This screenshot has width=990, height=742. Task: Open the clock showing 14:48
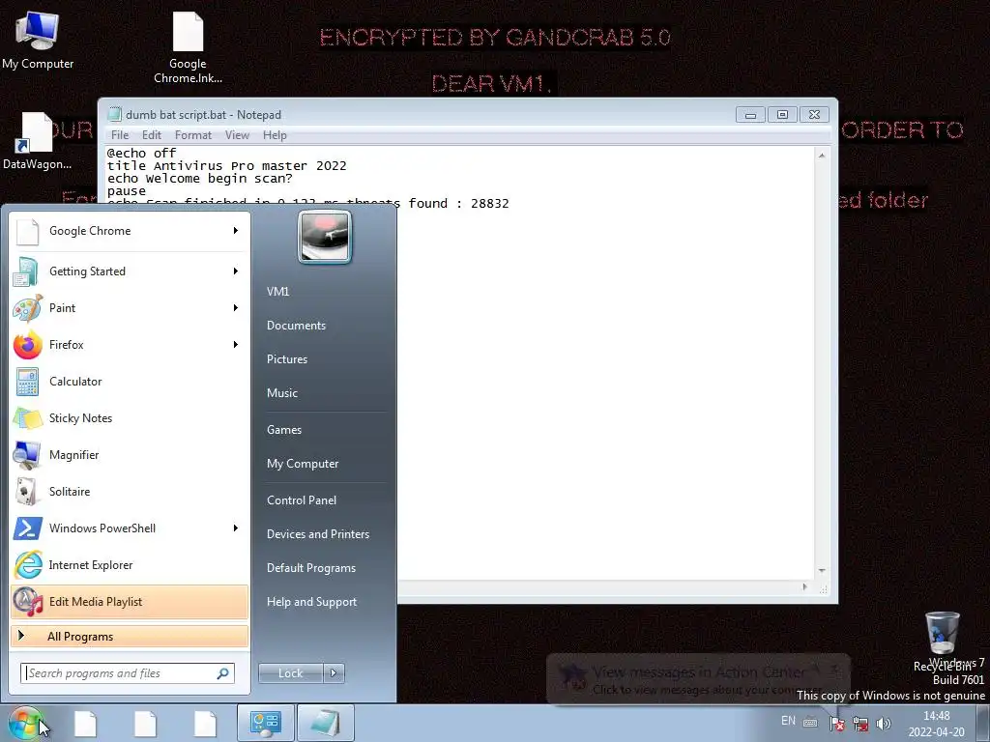(x=936, y=724)
